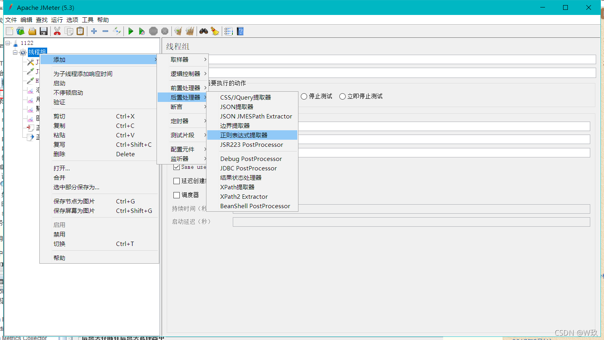Click the Open file folder icon
Image resolution: width=604 pixels, height=340 pixels.
pyautogui.click(x=32, y=31)
